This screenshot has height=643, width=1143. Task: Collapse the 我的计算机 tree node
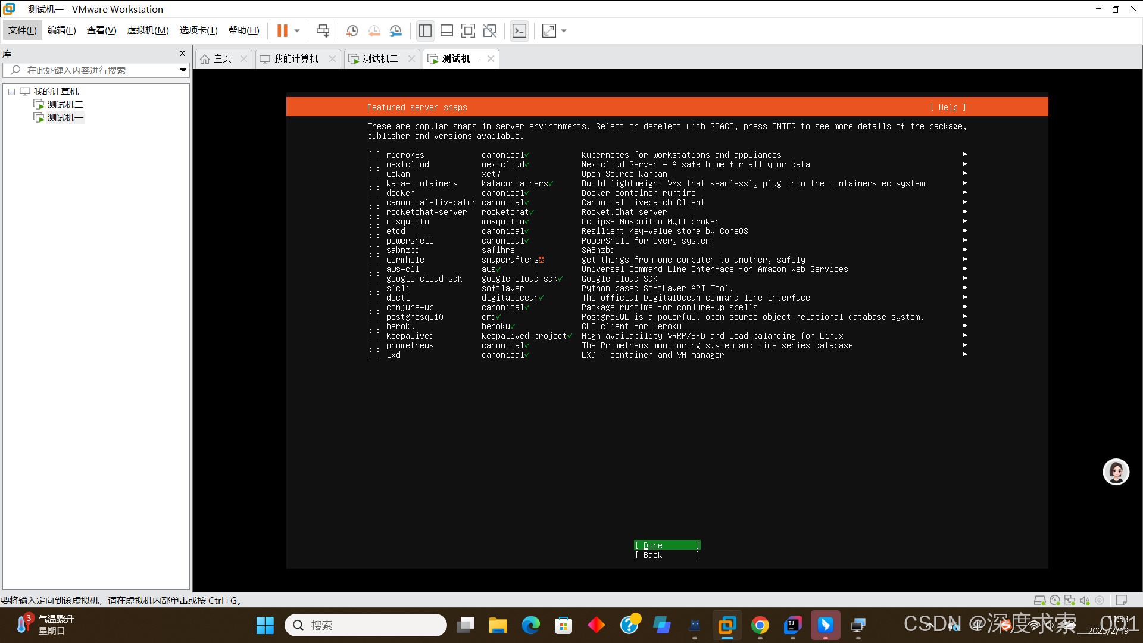[x=11, y=92]
